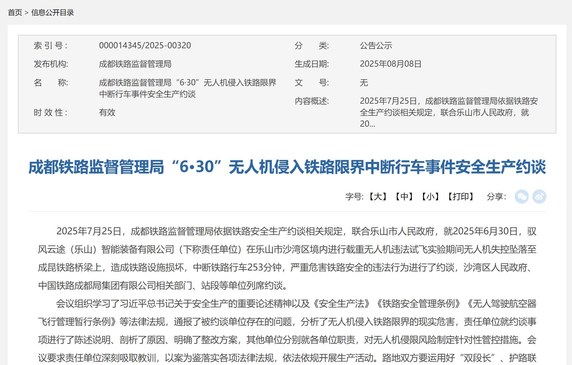The image size is (572, 365).
Task: Click the 分享 label beside the share icons
Action: 496,197
